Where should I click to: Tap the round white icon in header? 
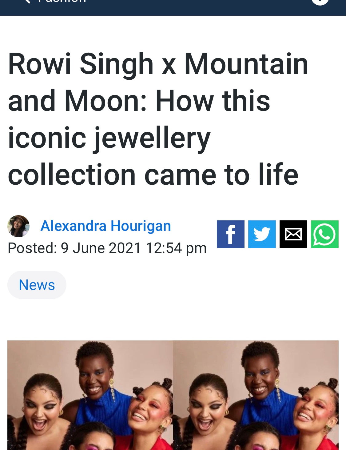pos(320,2)
